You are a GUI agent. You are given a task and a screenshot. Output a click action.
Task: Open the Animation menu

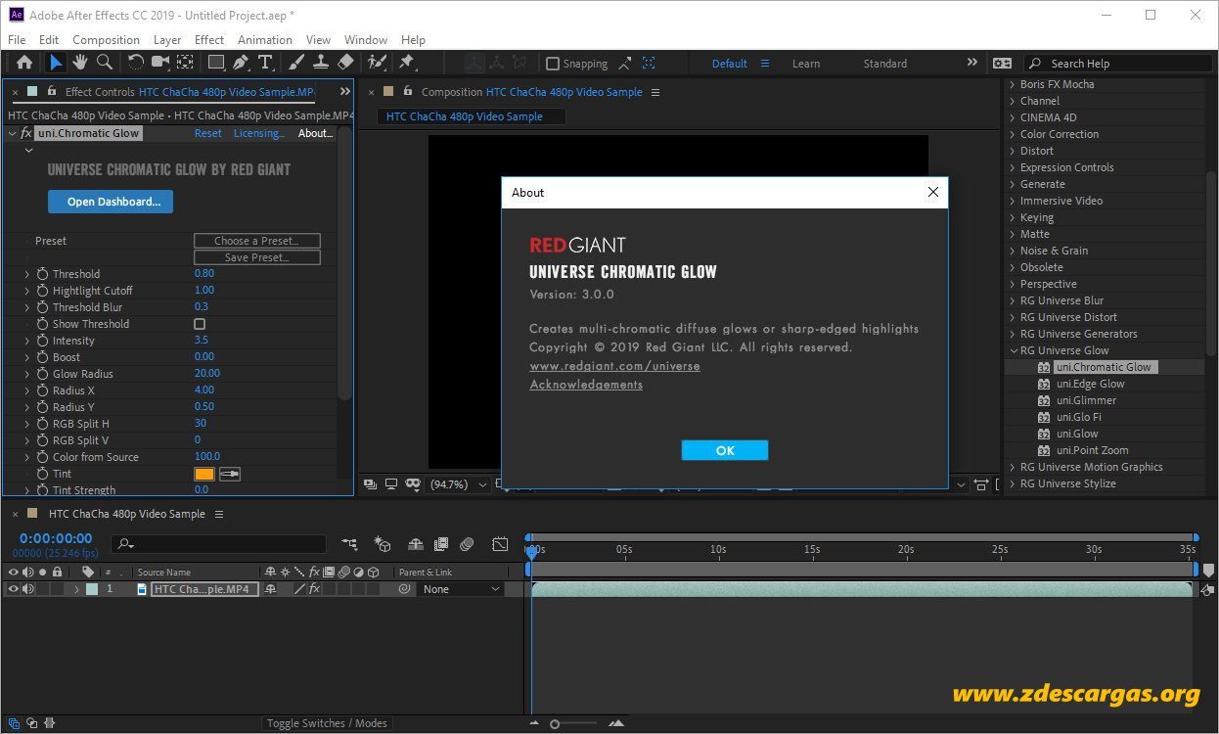[x=265, y=40]
